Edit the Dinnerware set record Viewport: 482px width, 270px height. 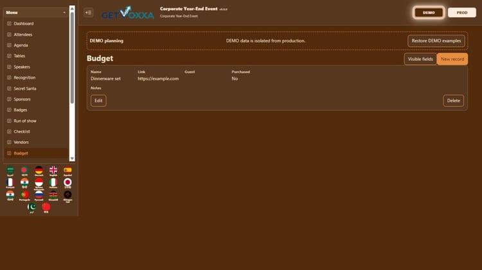point(98,100)
